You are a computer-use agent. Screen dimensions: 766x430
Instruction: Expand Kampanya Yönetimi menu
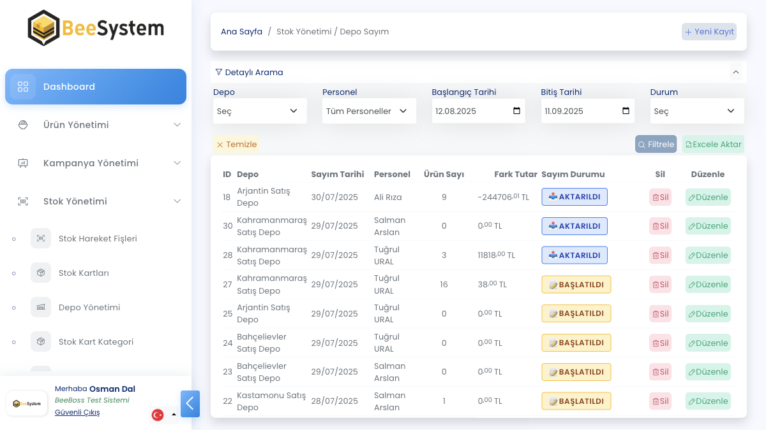pos(96,163)
